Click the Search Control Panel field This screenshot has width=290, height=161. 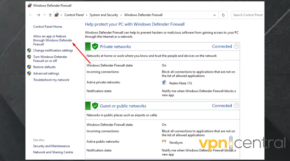(247, 15)
